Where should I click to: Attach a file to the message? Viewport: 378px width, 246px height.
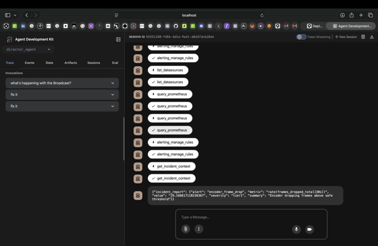(x=186, y=229)
